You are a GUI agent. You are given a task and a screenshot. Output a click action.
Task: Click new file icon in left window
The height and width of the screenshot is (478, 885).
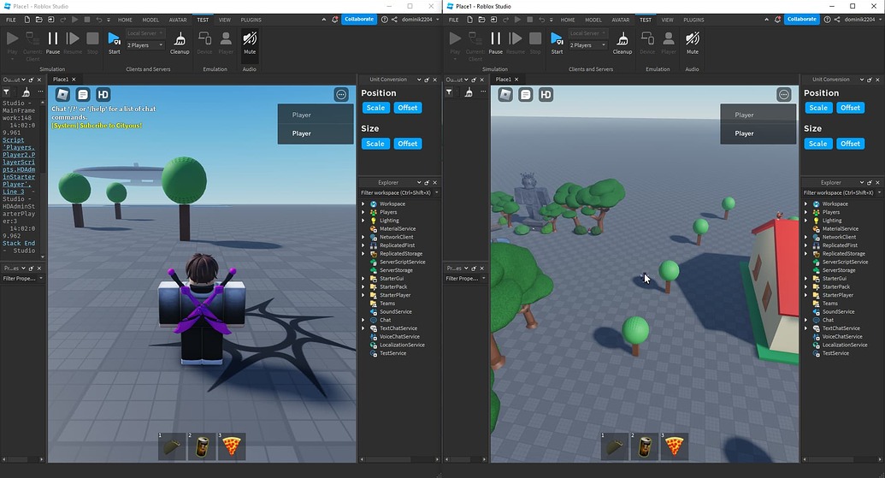click(x=27, y=19)
